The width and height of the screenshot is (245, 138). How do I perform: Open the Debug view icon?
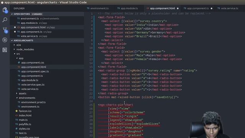coord(5,40)
